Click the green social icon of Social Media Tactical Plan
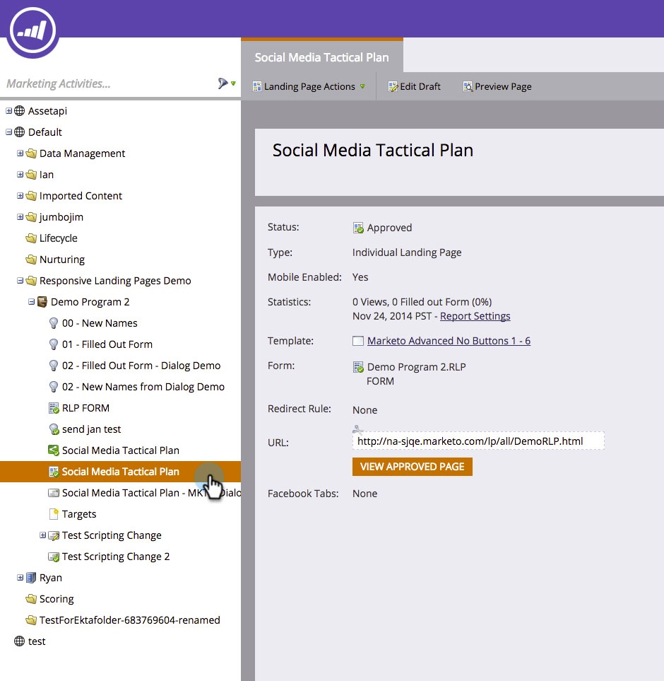 (x=54, y=450)
